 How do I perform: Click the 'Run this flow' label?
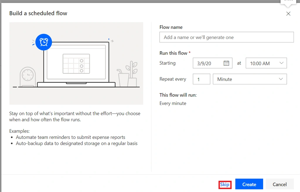(173, 53)
